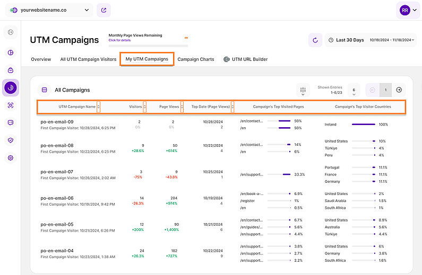Click the "Click for details" link
This screenshot has height=275, width=422.
tap(119, 40)
